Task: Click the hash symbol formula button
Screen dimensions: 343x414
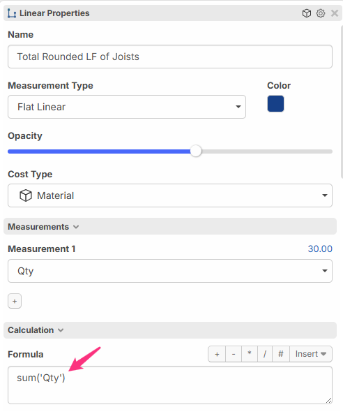Action: click(281, 354)
